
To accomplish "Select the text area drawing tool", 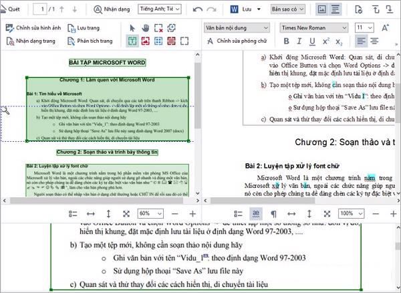I will click(x=132, y=41).
